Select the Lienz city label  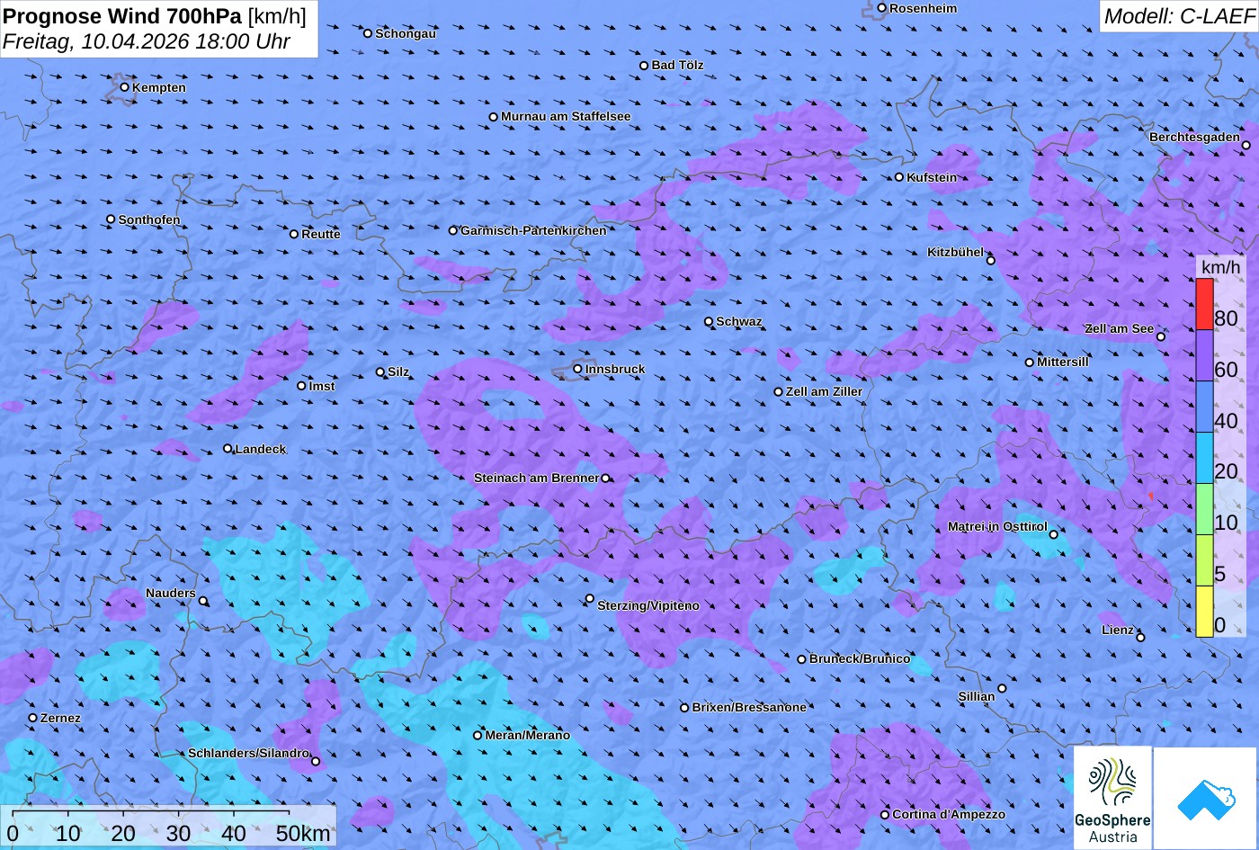point(1118,630)
